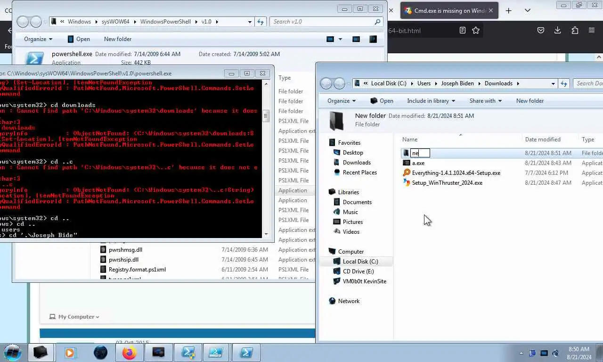Image resolution: width=603 pixels, height=362 pixels.
Task: Click Joseph Biden in breadcrumb path
Action: point(457,83)
